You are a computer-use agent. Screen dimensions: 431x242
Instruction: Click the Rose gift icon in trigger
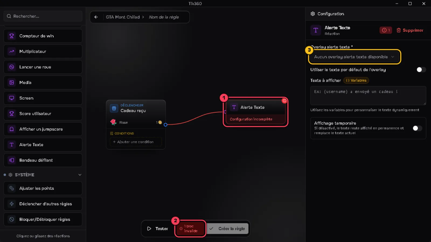113,122
